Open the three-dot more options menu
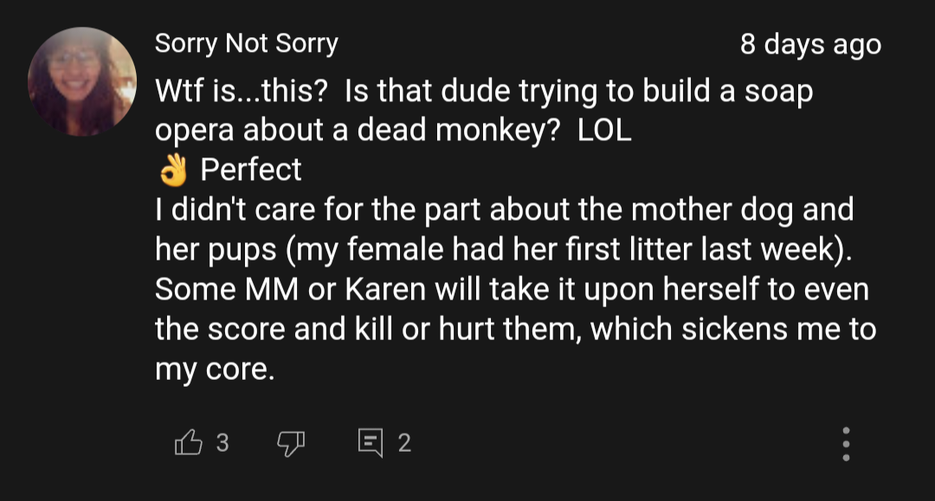The height and width of the screenshot is (501, 935). (x=846, y=444)
